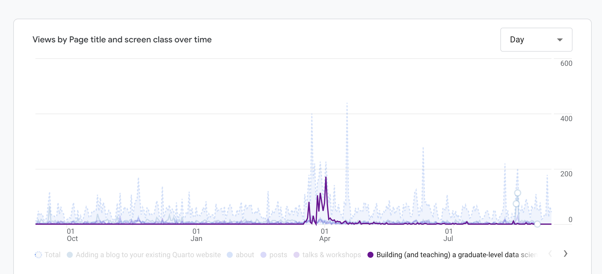
Task: Click the tallest dotted Total peak
Action: point(347,104)
